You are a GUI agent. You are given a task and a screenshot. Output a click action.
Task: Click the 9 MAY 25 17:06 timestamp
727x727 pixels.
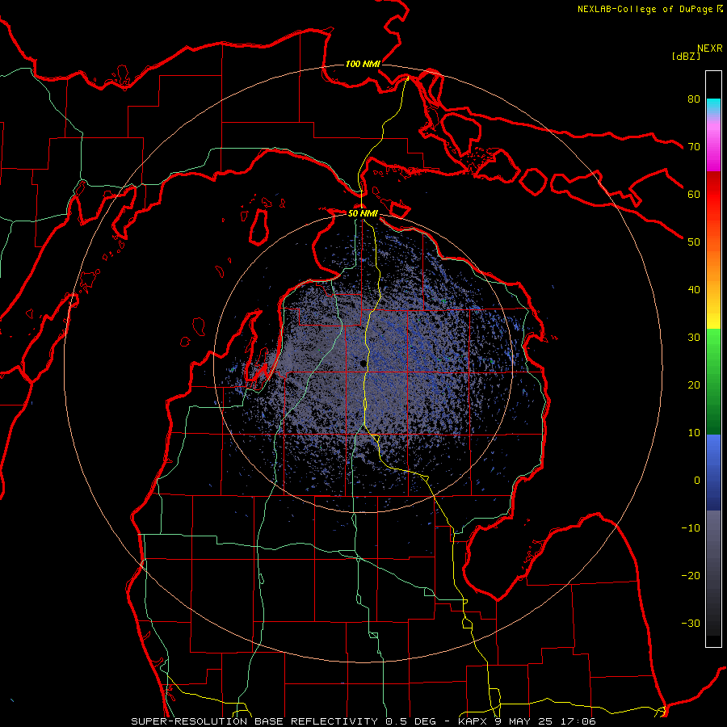[546, 721]
